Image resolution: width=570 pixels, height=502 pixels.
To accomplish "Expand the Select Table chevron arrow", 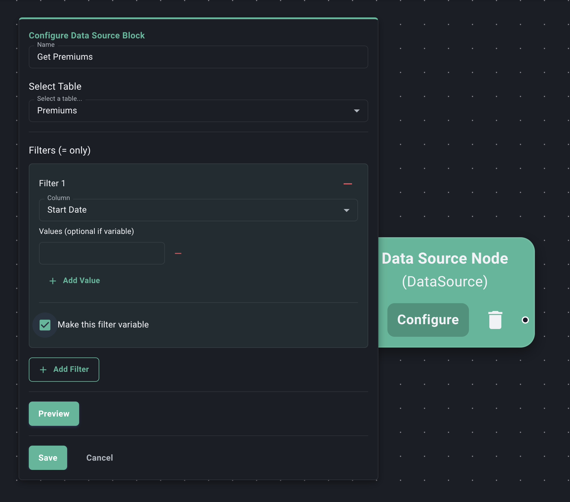I will click(x=357, y=111).
